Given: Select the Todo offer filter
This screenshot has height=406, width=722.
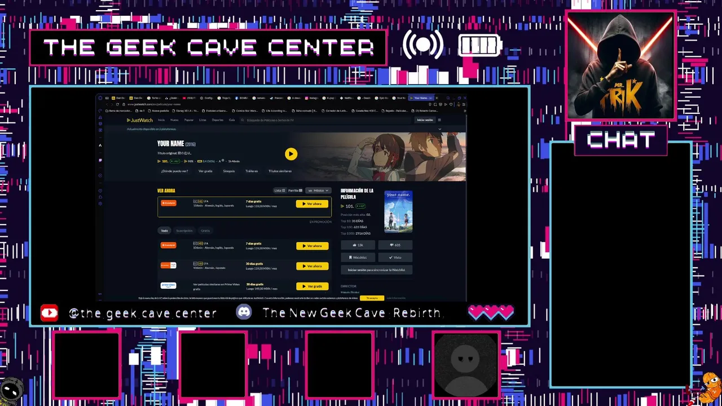Looking at the screenshot, I should pyautogui.click(x=164, y=231).
